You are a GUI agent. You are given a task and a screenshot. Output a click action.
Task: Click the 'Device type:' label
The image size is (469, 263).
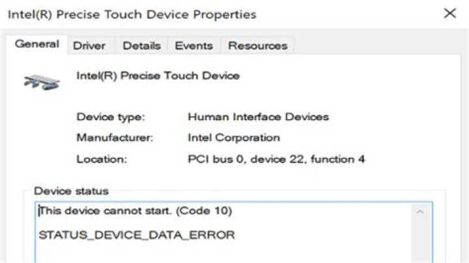point(111,117)
